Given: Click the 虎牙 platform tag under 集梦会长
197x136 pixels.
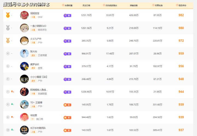Looking at the screenshot, I should 33,68.
